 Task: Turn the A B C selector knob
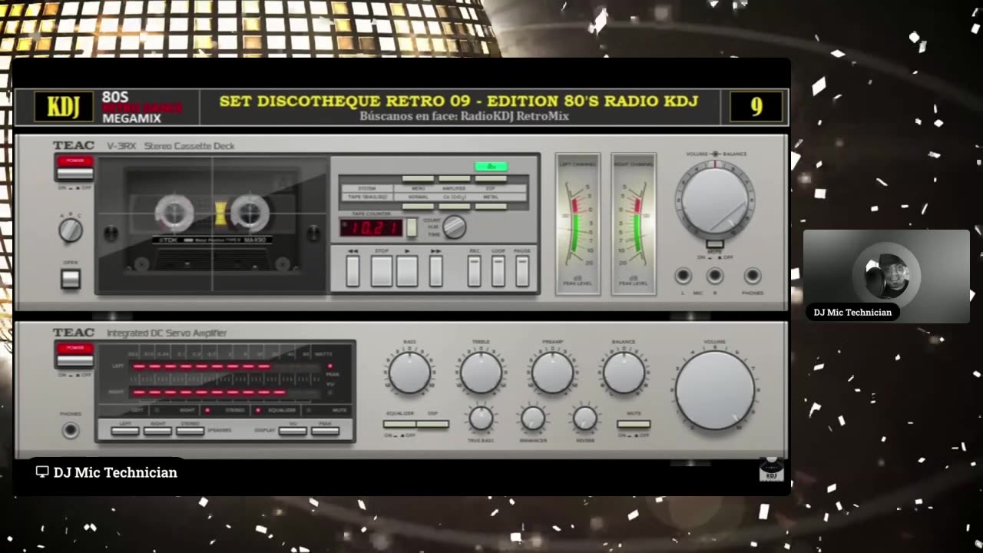pos(71,230)
